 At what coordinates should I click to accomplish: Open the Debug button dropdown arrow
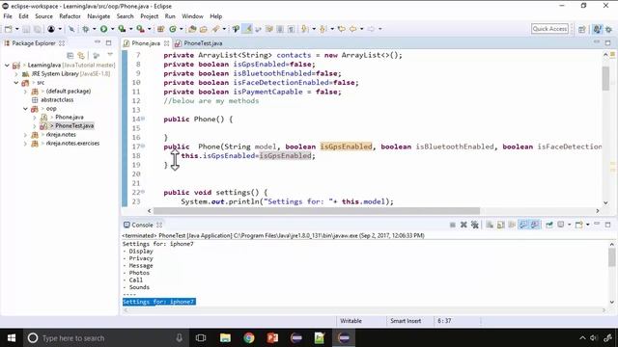[95, 29]
